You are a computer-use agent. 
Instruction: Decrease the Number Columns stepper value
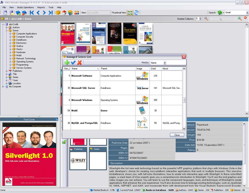click(x=201, y=20)
